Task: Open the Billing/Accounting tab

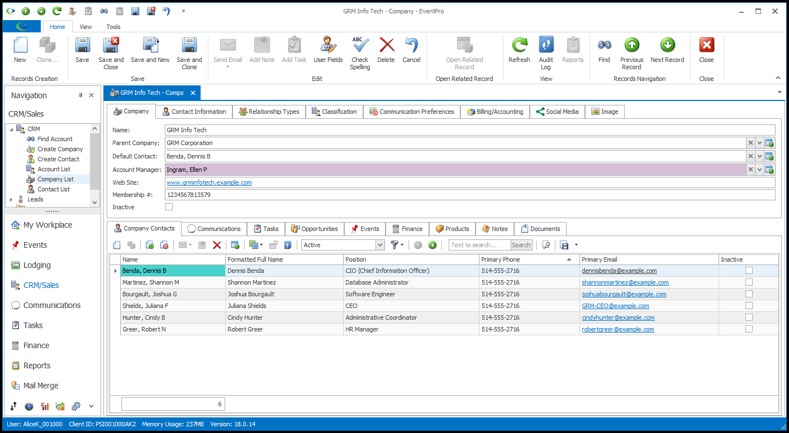Action: click(x=495, y=112)
